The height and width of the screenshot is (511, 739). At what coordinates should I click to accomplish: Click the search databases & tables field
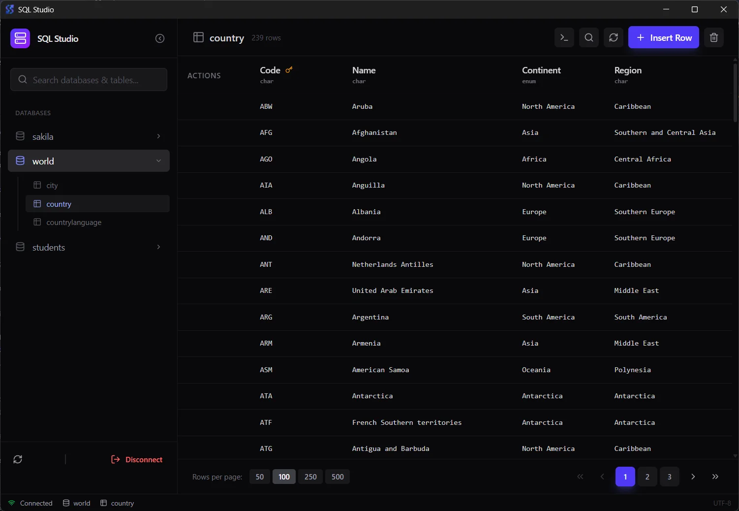[89, 80]
